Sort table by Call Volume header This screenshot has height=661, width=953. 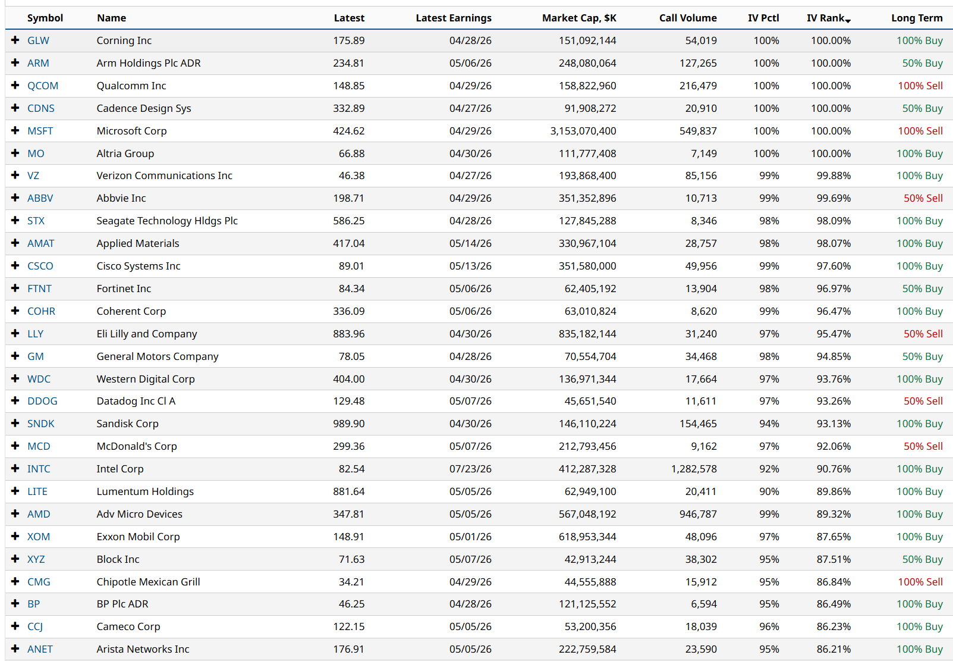coord(687,18)
